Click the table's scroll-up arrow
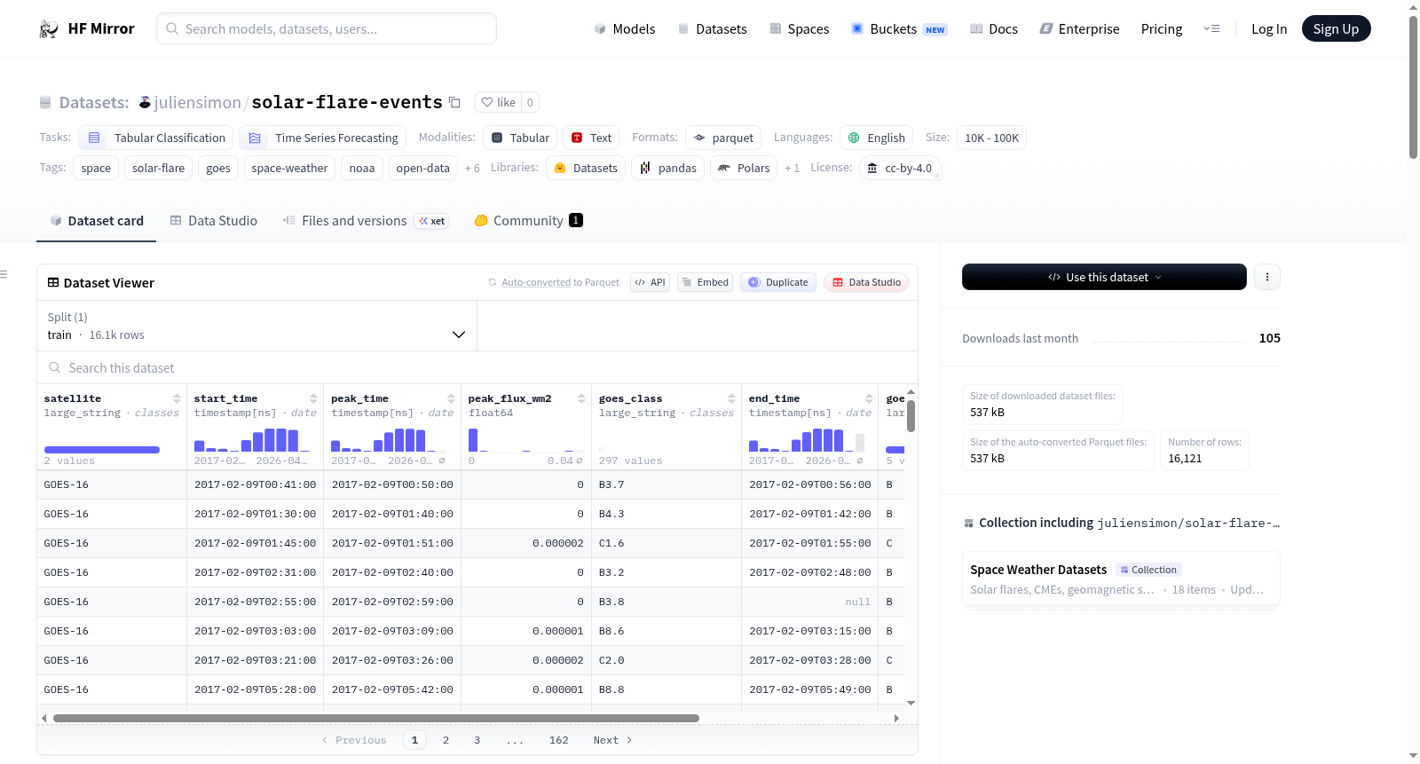The image size is (1420, 764). coord(911,391)
